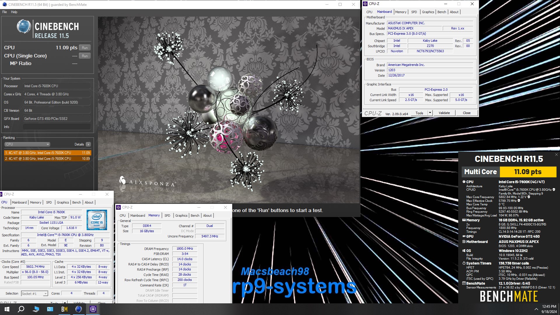Open the Windows Start menu
The height and width of the screenshot is (315, 560).
coord(7,309)
